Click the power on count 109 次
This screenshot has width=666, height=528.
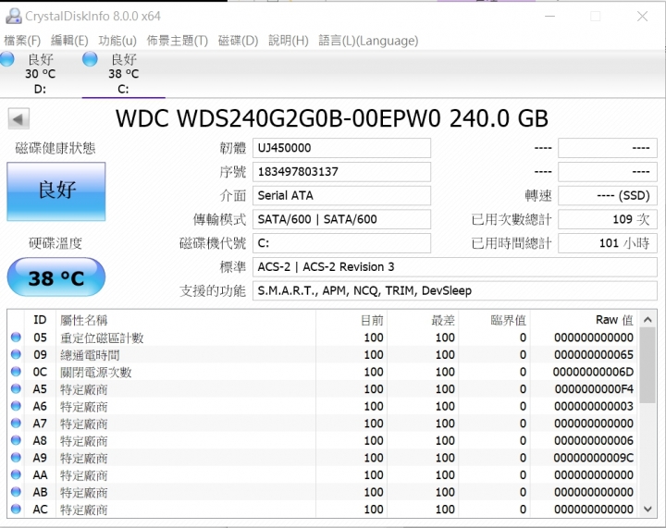608,219
